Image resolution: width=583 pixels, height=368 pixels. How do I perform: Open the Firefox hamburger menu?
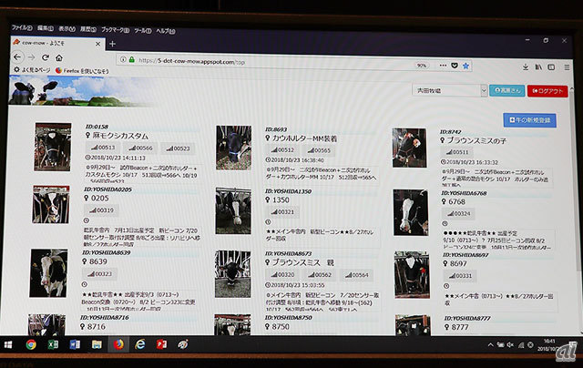click(x=567, y=67)
